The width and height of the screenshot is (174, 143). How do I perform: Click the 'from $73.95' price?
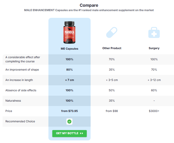tap(69, 111)
